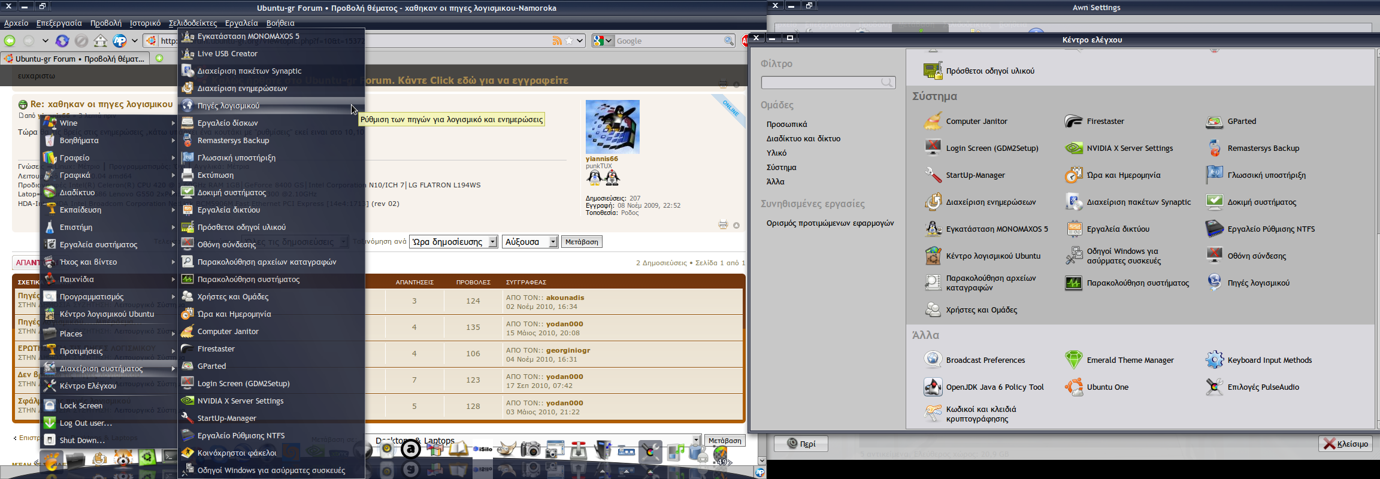This screenshot has width=1380, height=479.
Task: Launch Emerald Theme Manager
Action: coord(1119,360)
